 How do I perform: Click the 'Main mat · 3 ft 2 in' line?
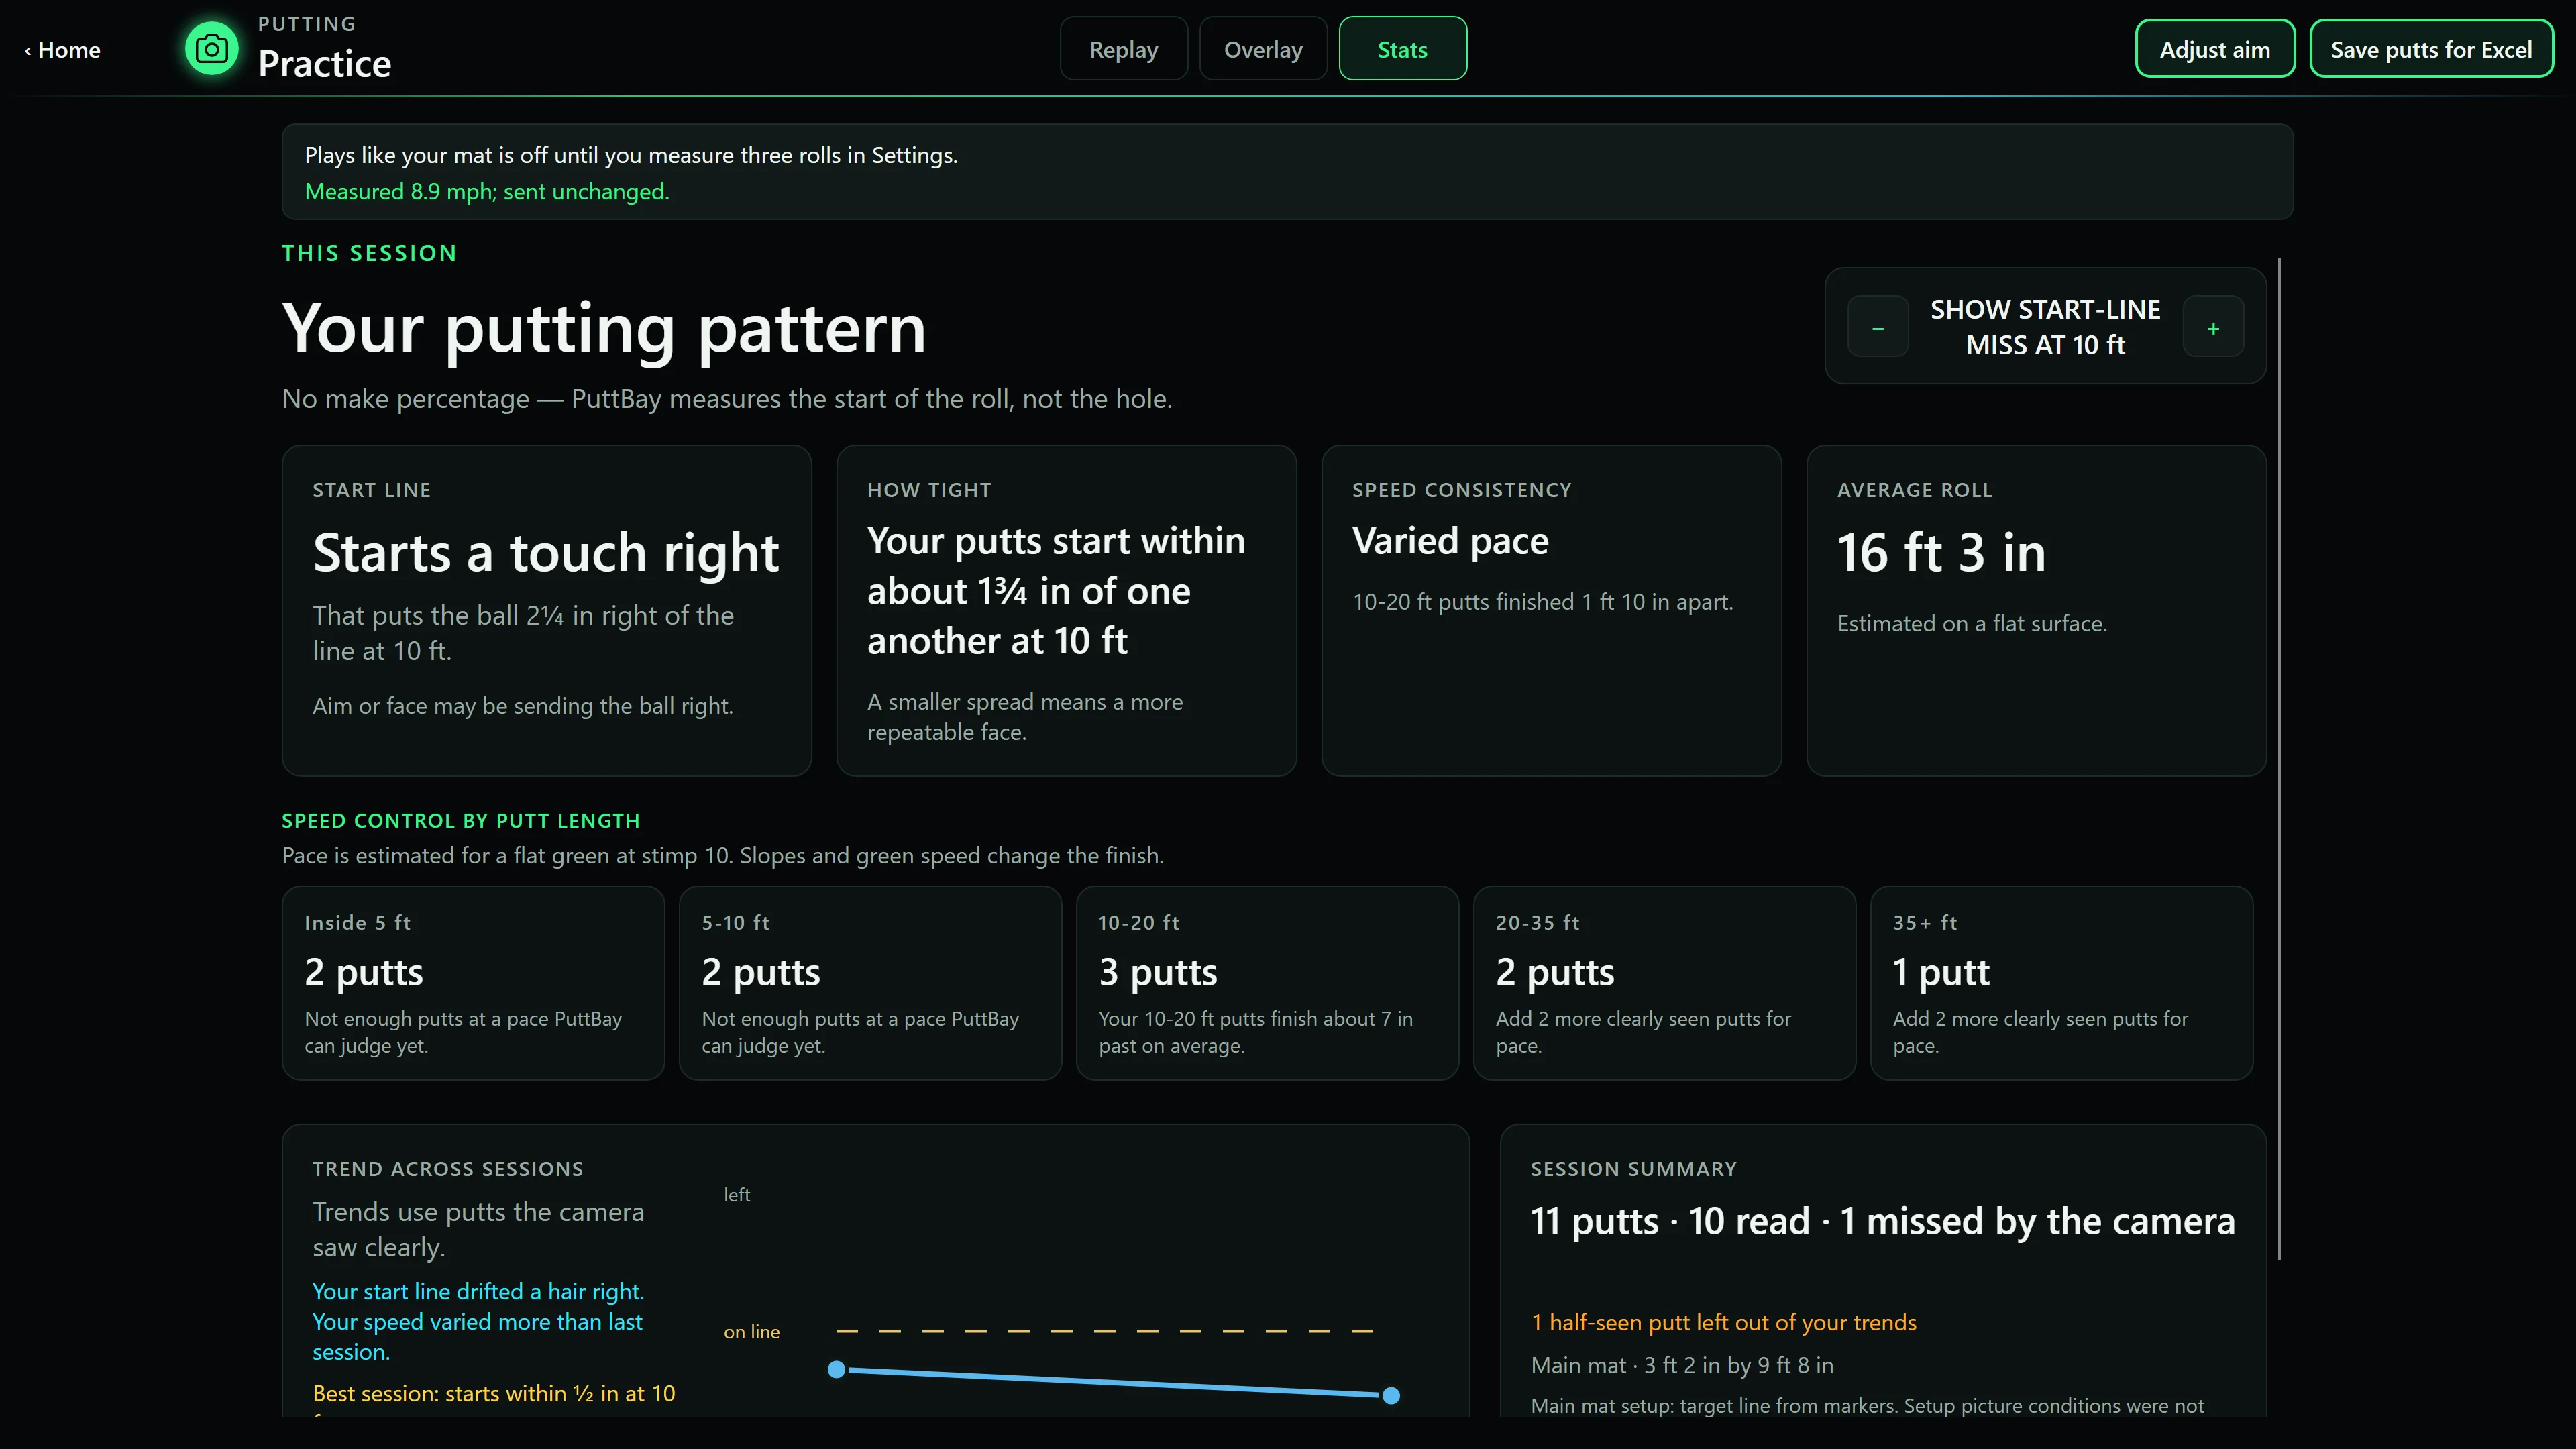1682,1365
